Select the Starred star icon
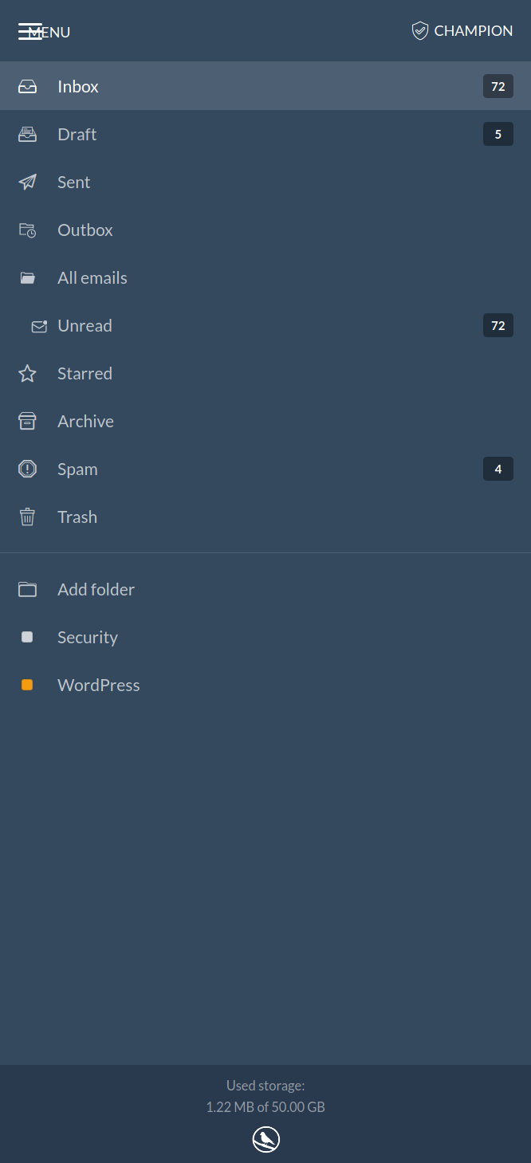The height and width of the screenshot is (1163, 531). pos(27,373)
